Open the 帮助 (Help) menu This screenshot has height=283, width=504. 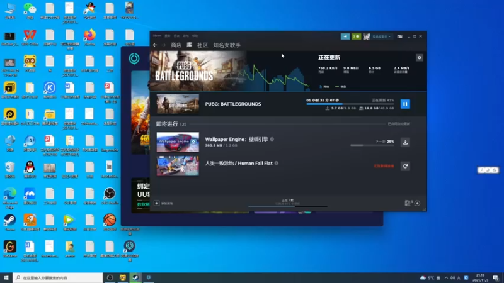pos(195,36)
